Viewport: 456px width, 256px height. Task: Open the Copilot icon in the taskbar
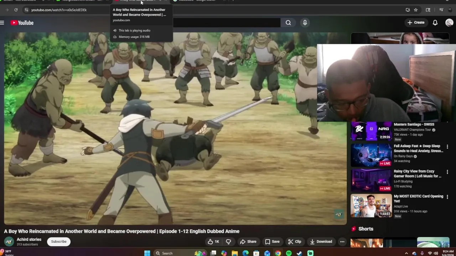pos(224,253)
